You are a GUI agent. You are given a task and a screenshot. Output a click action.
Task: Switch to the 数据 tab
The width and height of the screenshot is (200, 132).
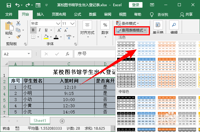coord(92,14)
